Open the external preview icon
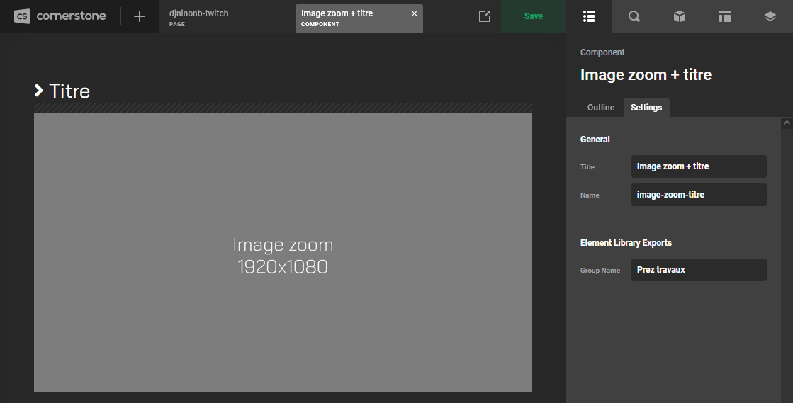This screenshot has height=403, width=793. click(x=485, y=16)
